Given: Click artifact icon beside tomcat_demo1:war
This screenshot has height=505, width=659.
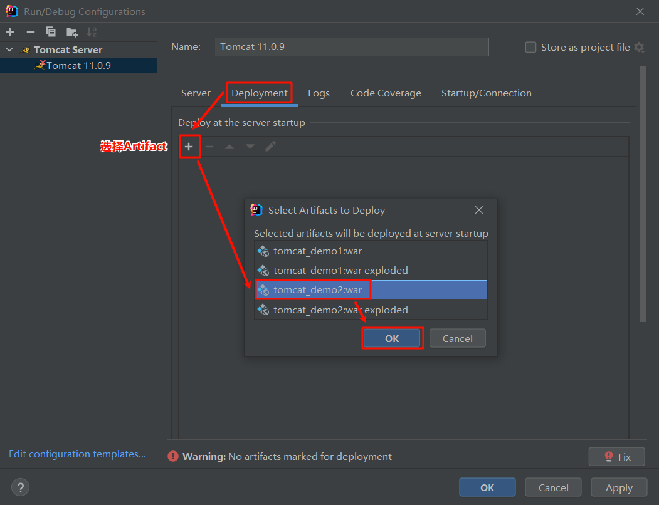Looking at the screenshot, I should click(x=263, y=251).
